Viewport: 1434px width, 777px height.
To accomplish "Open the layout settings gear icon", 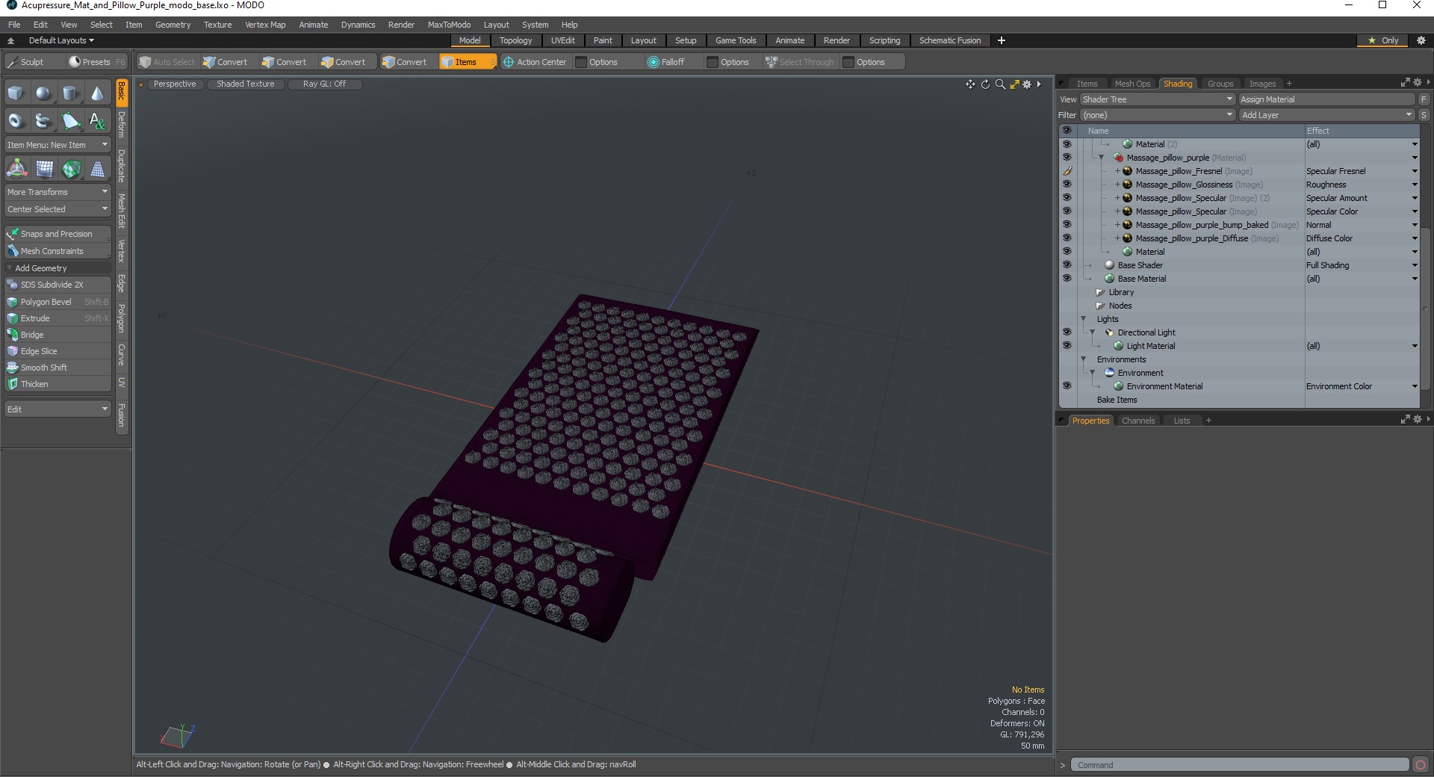I will click(1421, 40).
